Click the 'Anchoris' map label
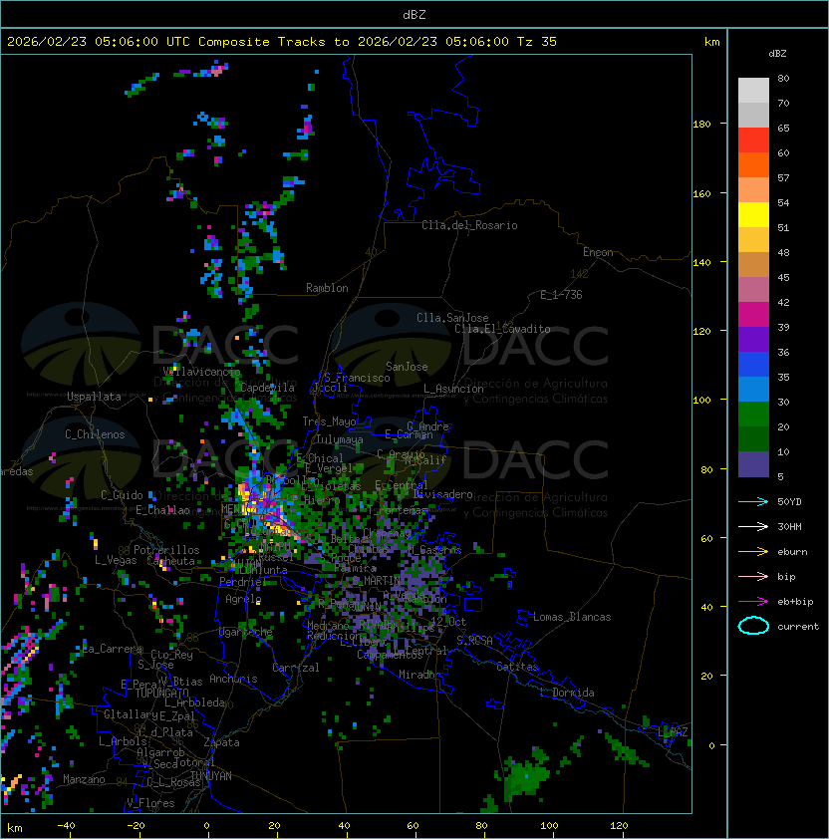 click(233, 679)
